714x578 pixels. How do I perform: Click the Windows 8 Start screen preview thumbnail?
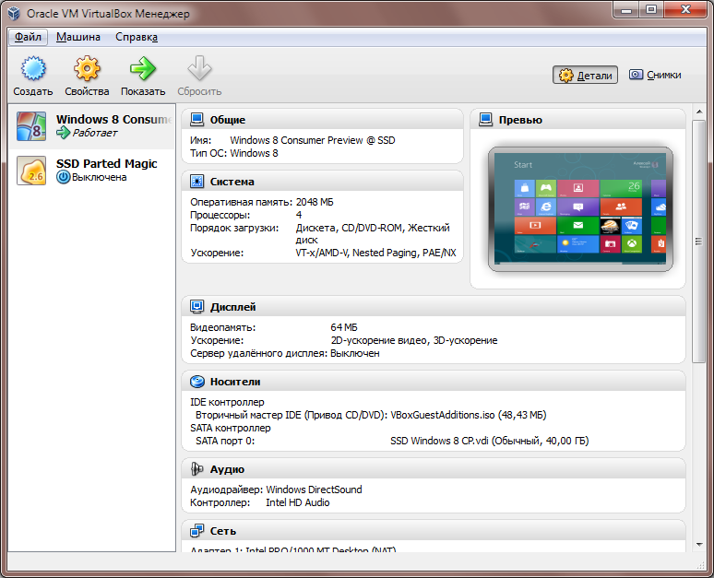pos(580,209)
